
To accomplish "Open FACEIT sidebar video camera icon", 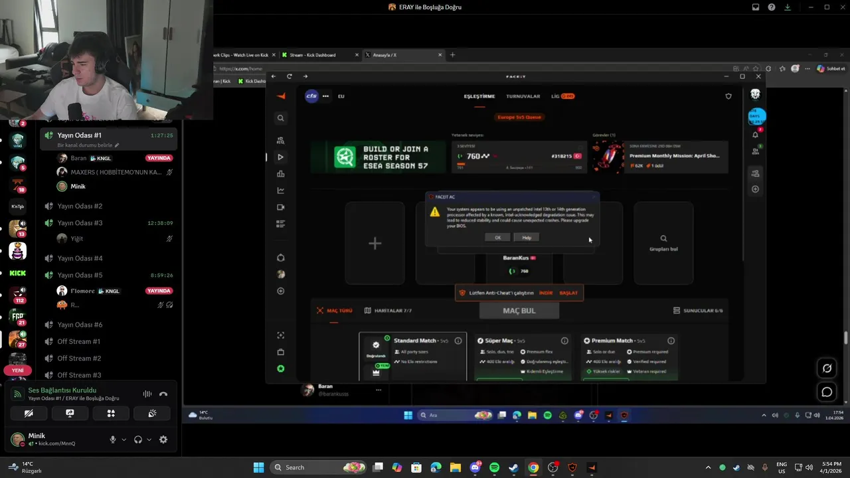I will point(281,207).
